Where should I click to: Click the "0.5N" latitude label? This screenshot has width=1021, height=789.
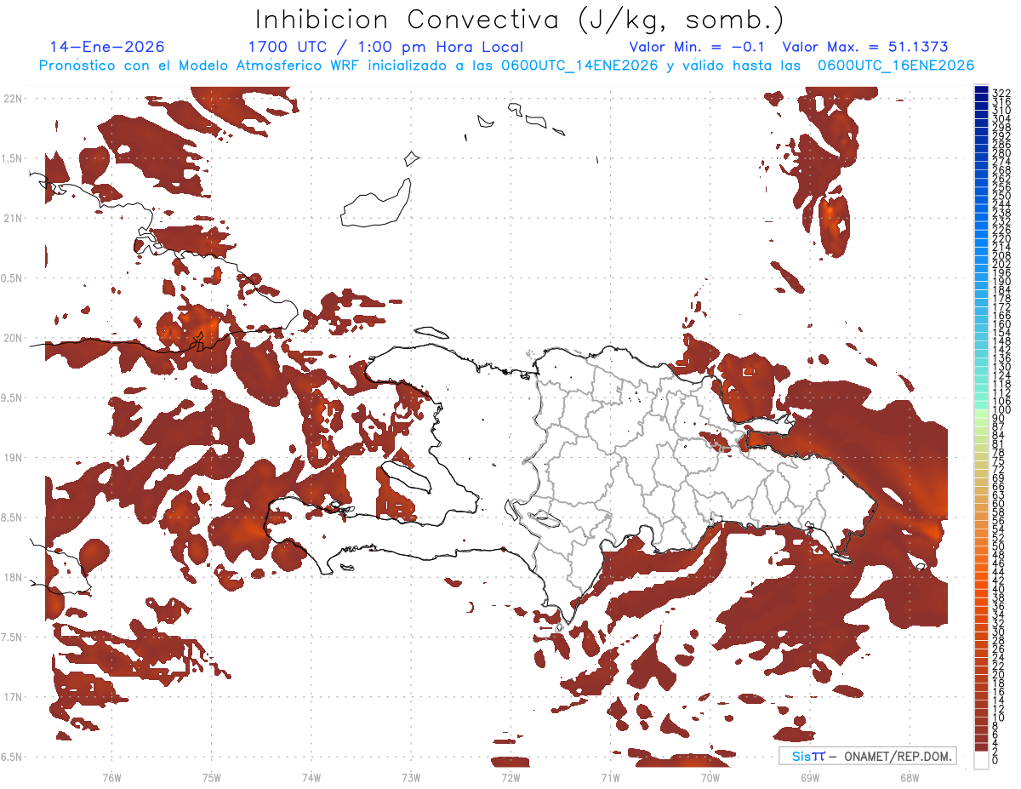pos(13,278)
